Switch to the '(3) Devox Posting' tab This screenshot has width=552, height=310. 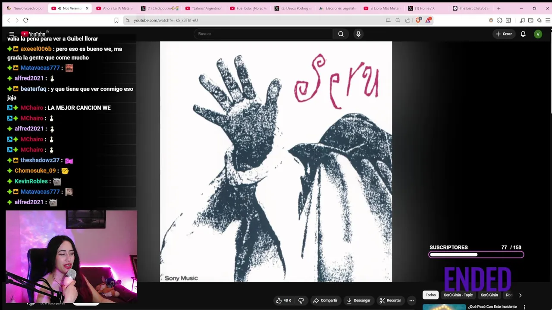coord(293,8)
